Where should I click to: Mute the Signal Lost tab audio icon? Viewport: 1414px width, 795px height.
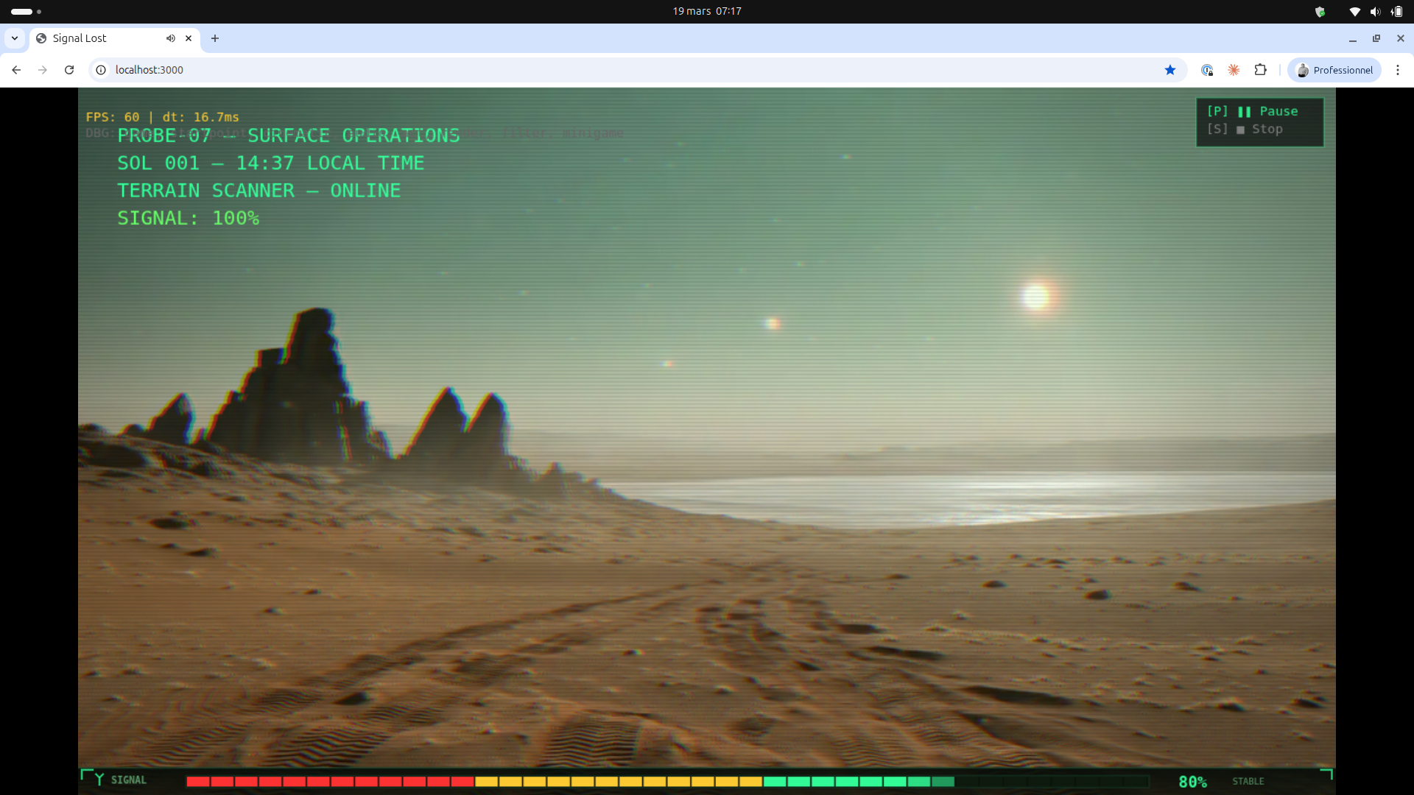171,38
